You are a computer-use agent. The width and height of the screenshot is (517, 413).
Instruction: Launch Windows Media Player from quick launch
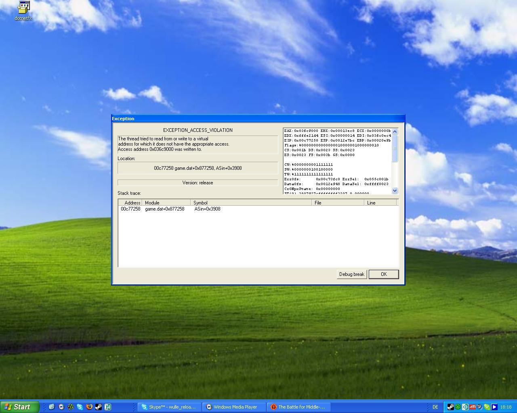tap(61, 407)
